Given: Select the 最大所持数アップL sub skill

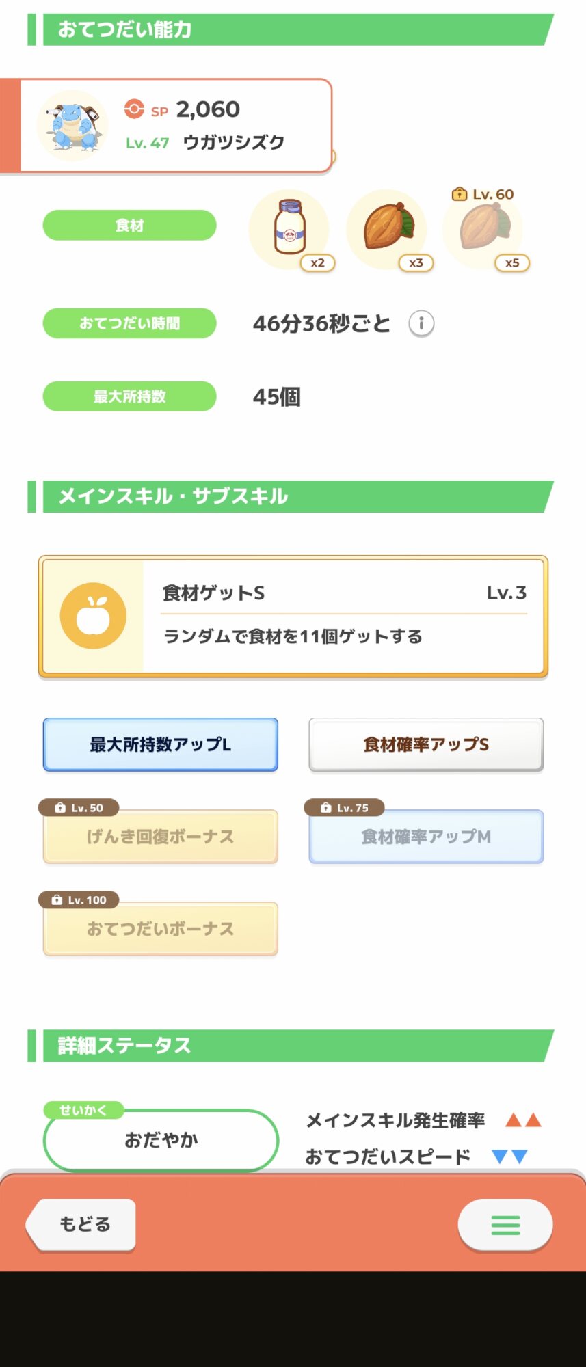Looking at the screenshot, I should pos(161,744).
